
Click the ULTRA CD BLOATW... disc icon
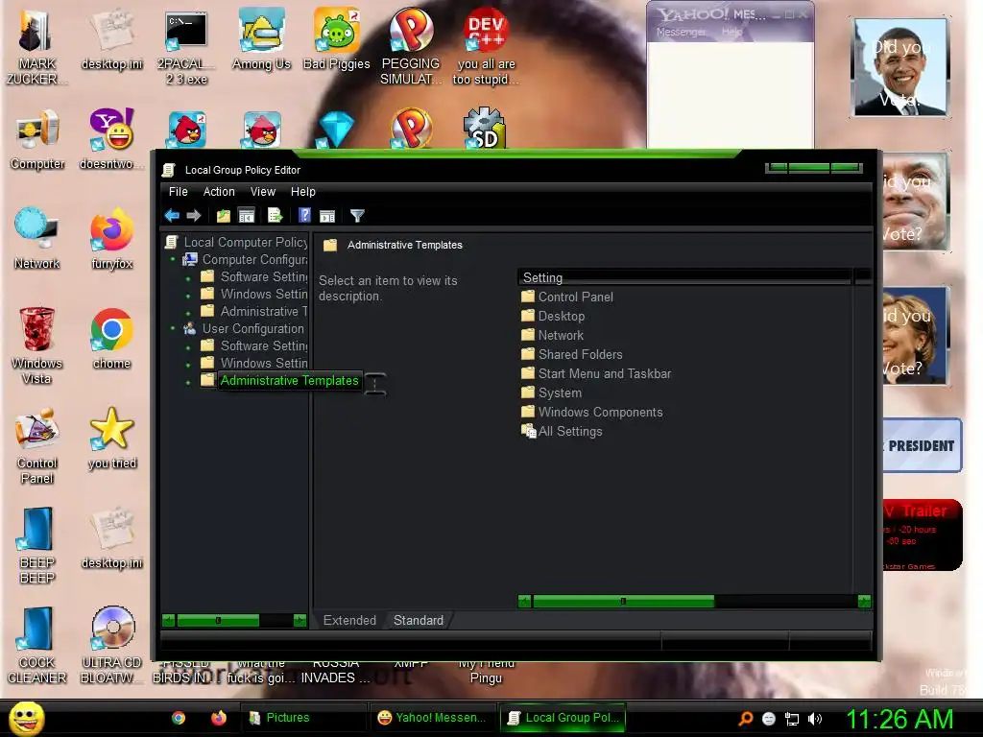pyautogui.click(x=111, y=646)
